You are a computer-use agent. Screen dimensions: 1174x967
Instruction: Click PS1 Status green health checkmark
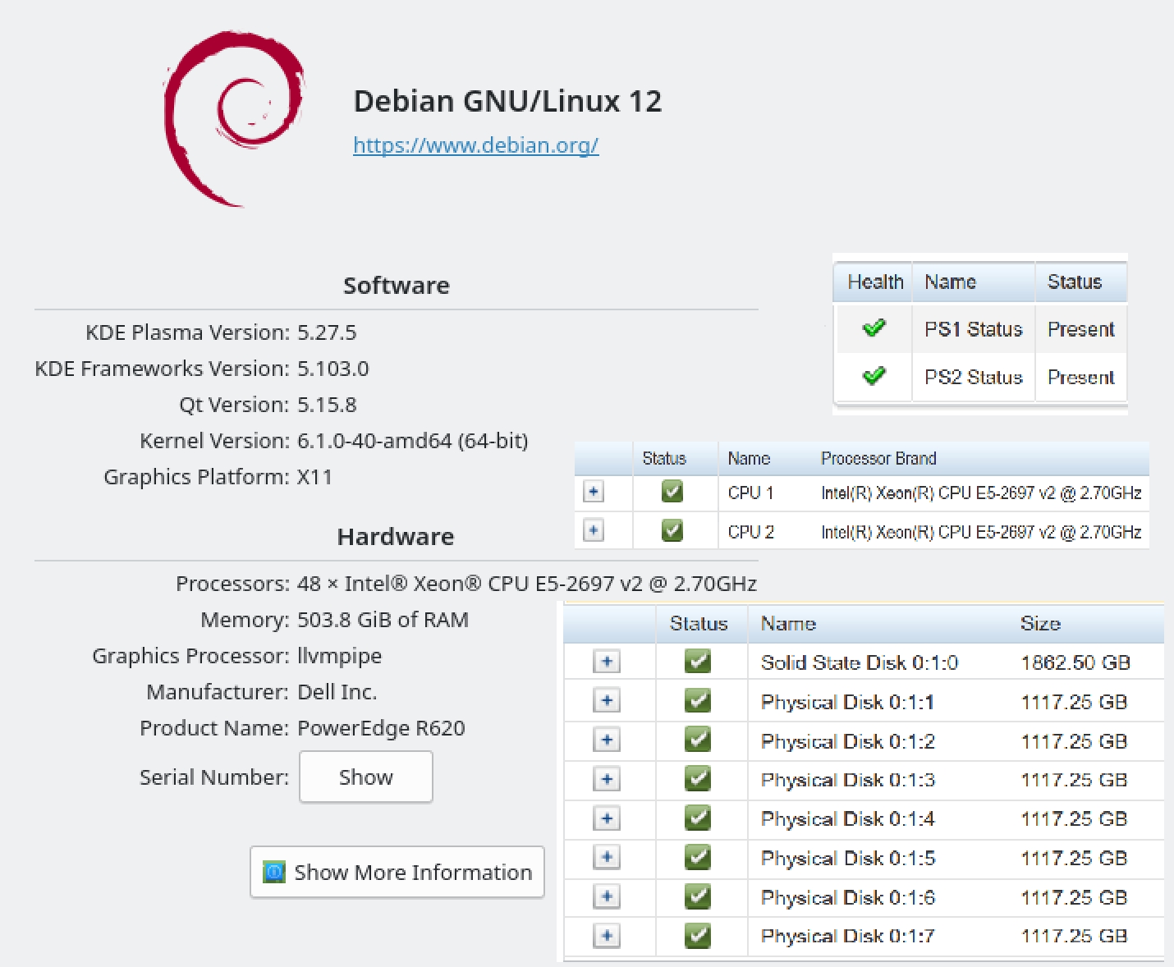(x=874, y=328)
